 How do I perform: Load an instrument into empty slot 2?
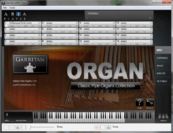pos(12,29)
